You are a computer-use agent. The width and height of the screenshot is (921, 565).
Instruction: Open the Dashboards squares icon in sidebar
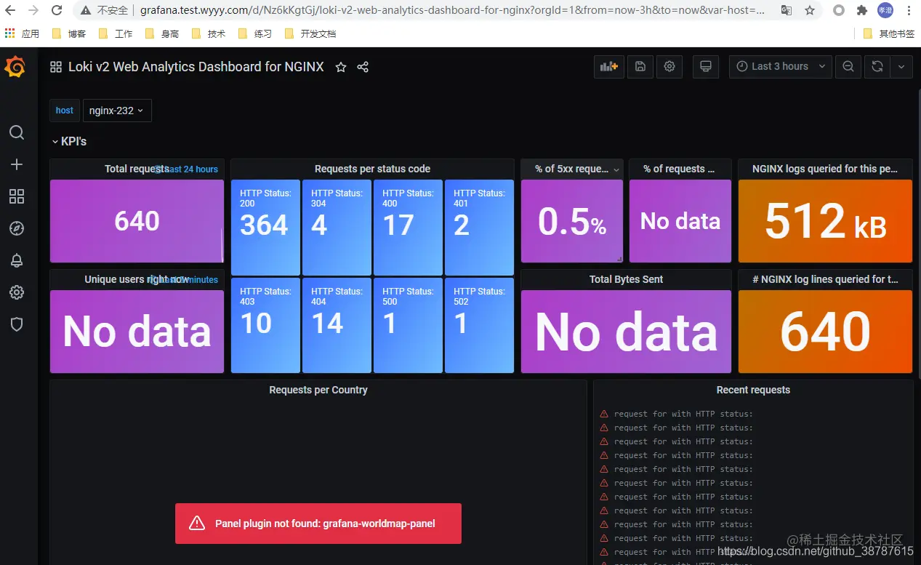click(17, 196)
